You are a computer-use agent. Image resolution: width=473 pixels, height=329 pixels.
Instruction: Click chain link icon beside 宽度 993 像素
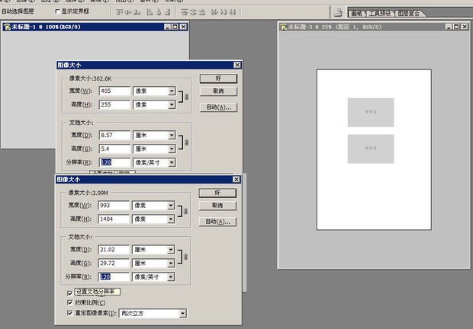(x=182, y=212)
